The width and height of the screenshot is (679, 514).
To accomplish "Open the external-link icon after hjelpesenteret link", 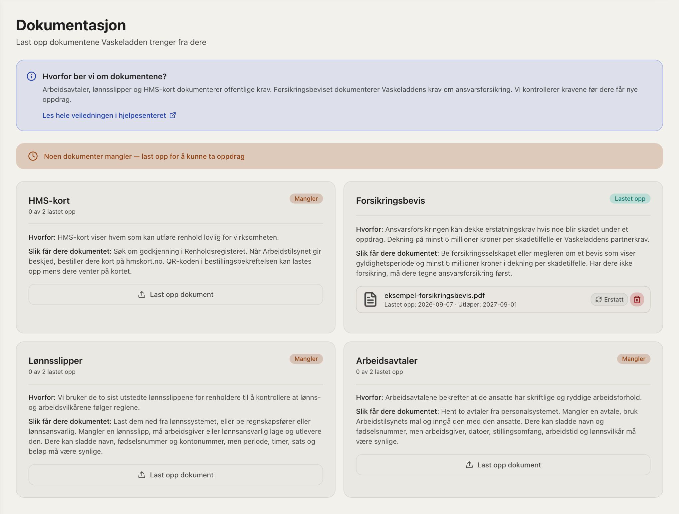I will 173,115.
